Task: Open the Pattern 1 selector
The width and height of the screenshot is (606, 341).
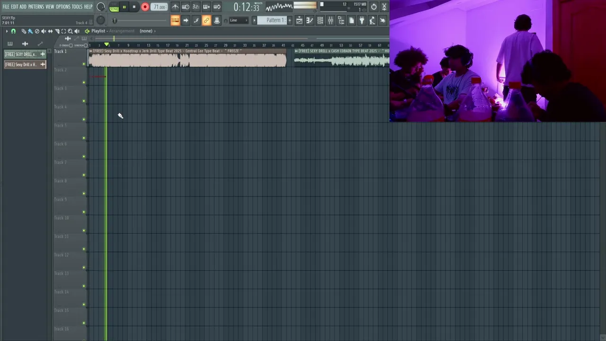Action: click(272, 20)
